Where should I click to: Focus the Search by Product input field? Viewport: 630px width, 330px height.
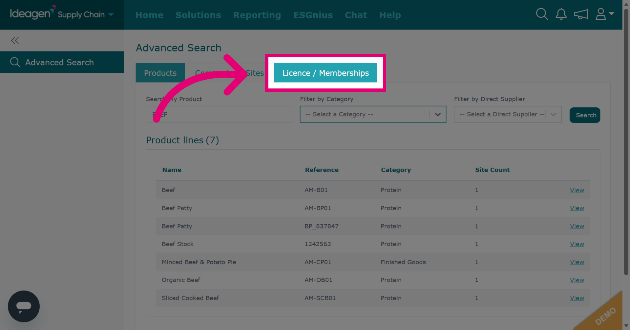[x=219, y=114]
